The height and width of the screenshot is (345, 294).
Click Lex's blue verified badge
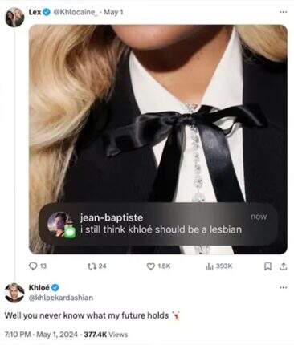tap(47, 12)
